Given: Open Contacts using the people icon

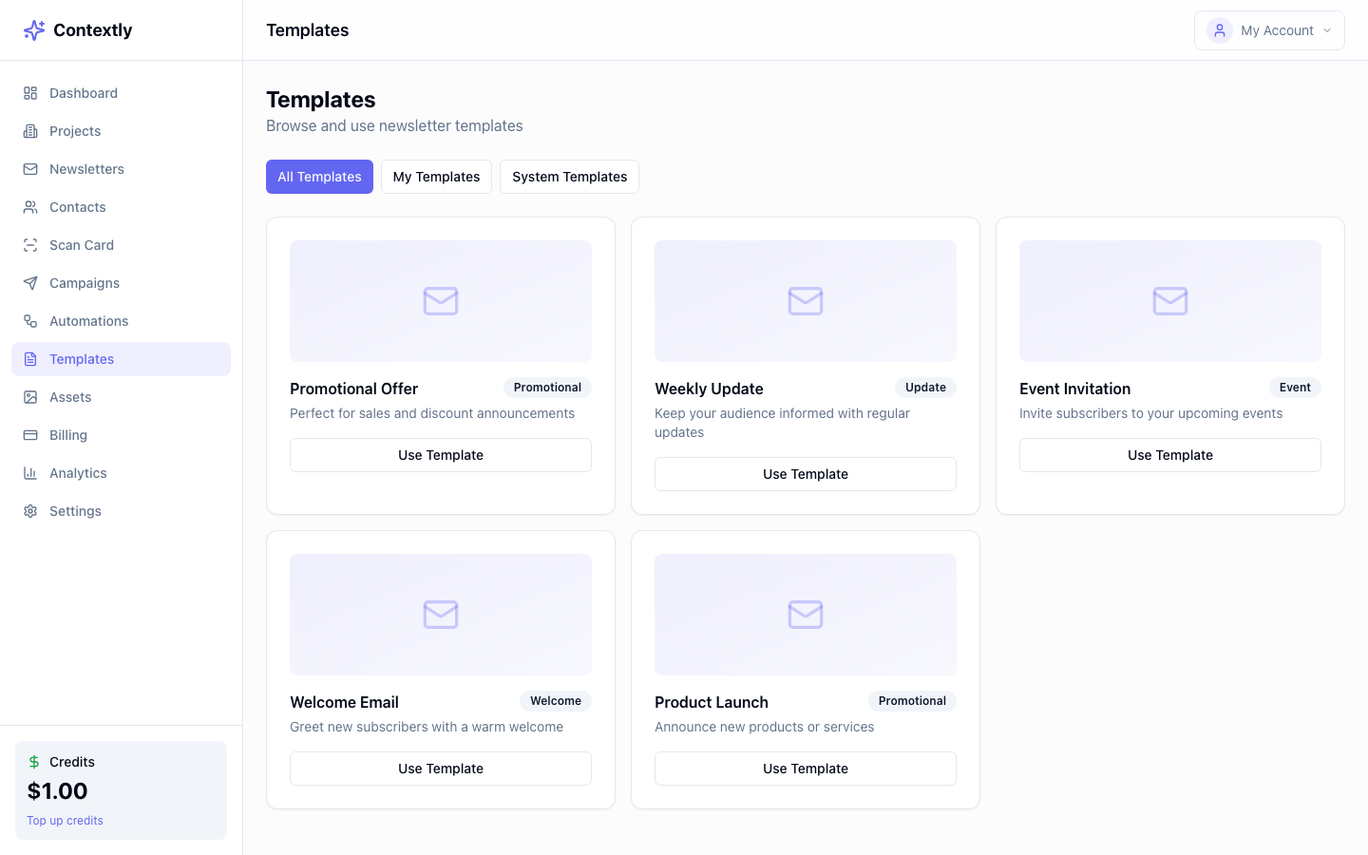Looking at the screenshot, I should (x=30, y=206).
